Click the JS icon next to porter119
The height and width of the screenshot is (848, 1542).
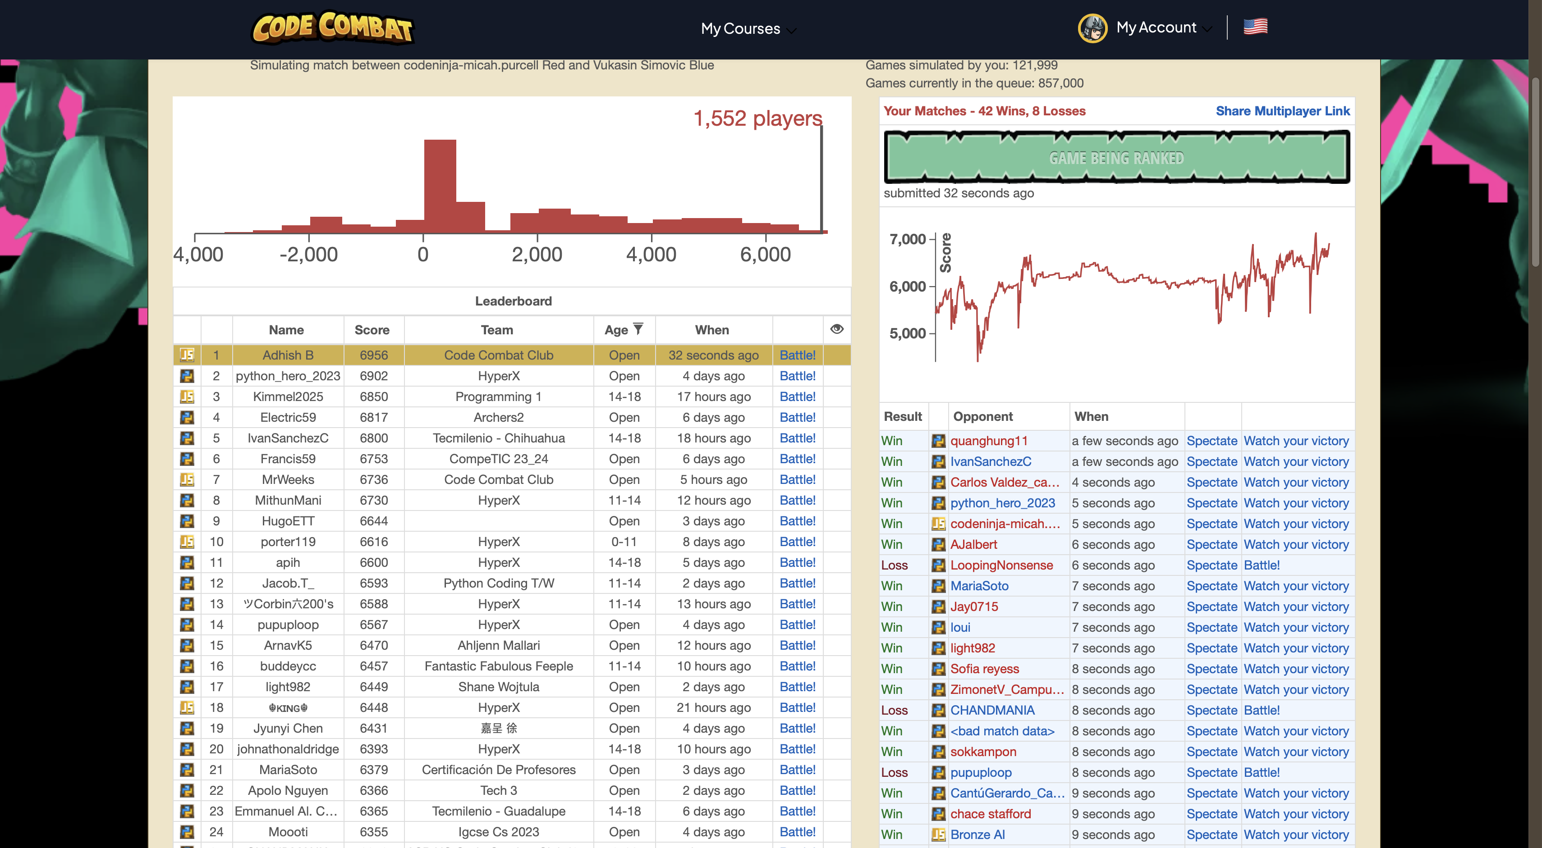(187, 542)
